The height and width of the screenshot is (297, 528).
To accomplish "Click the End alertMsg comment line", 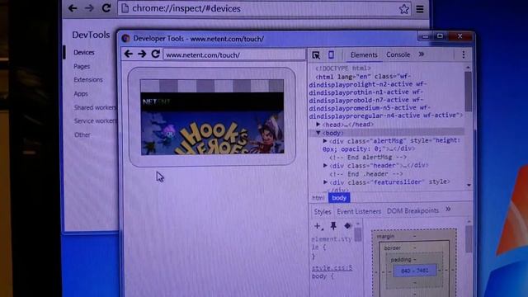I will tap(368, 157).
